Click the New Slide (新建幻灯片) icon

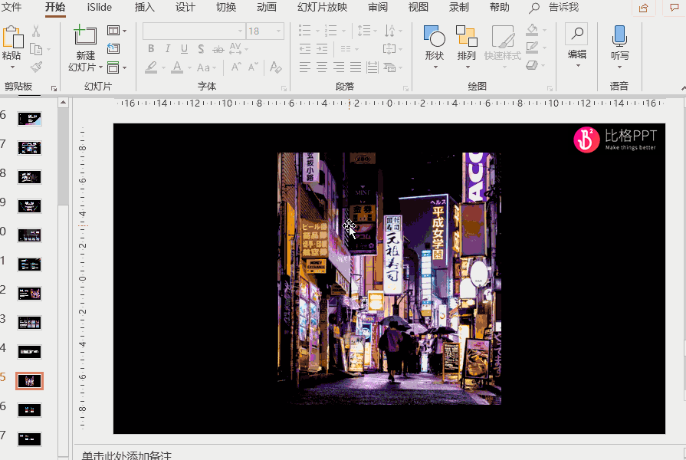(x=85, y=35)
